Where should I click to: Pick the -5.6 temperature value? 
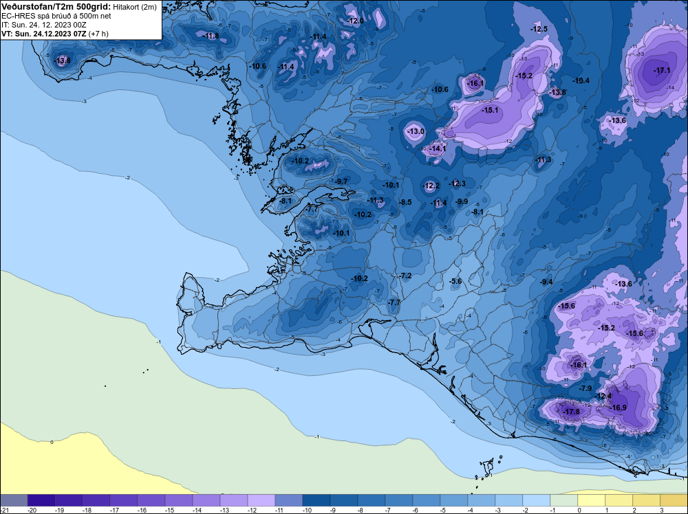click(x=455, y=282)
